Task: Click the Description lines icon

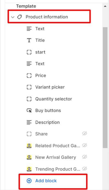Action: tap(29, 122)
